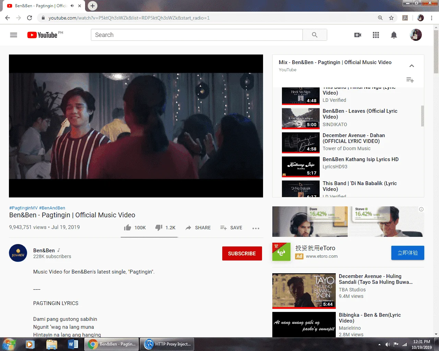Click the search magnifier button
Image resolution: width=439 pixels, height=351 pixels.
pyautogui.click(x=315, y=35)
